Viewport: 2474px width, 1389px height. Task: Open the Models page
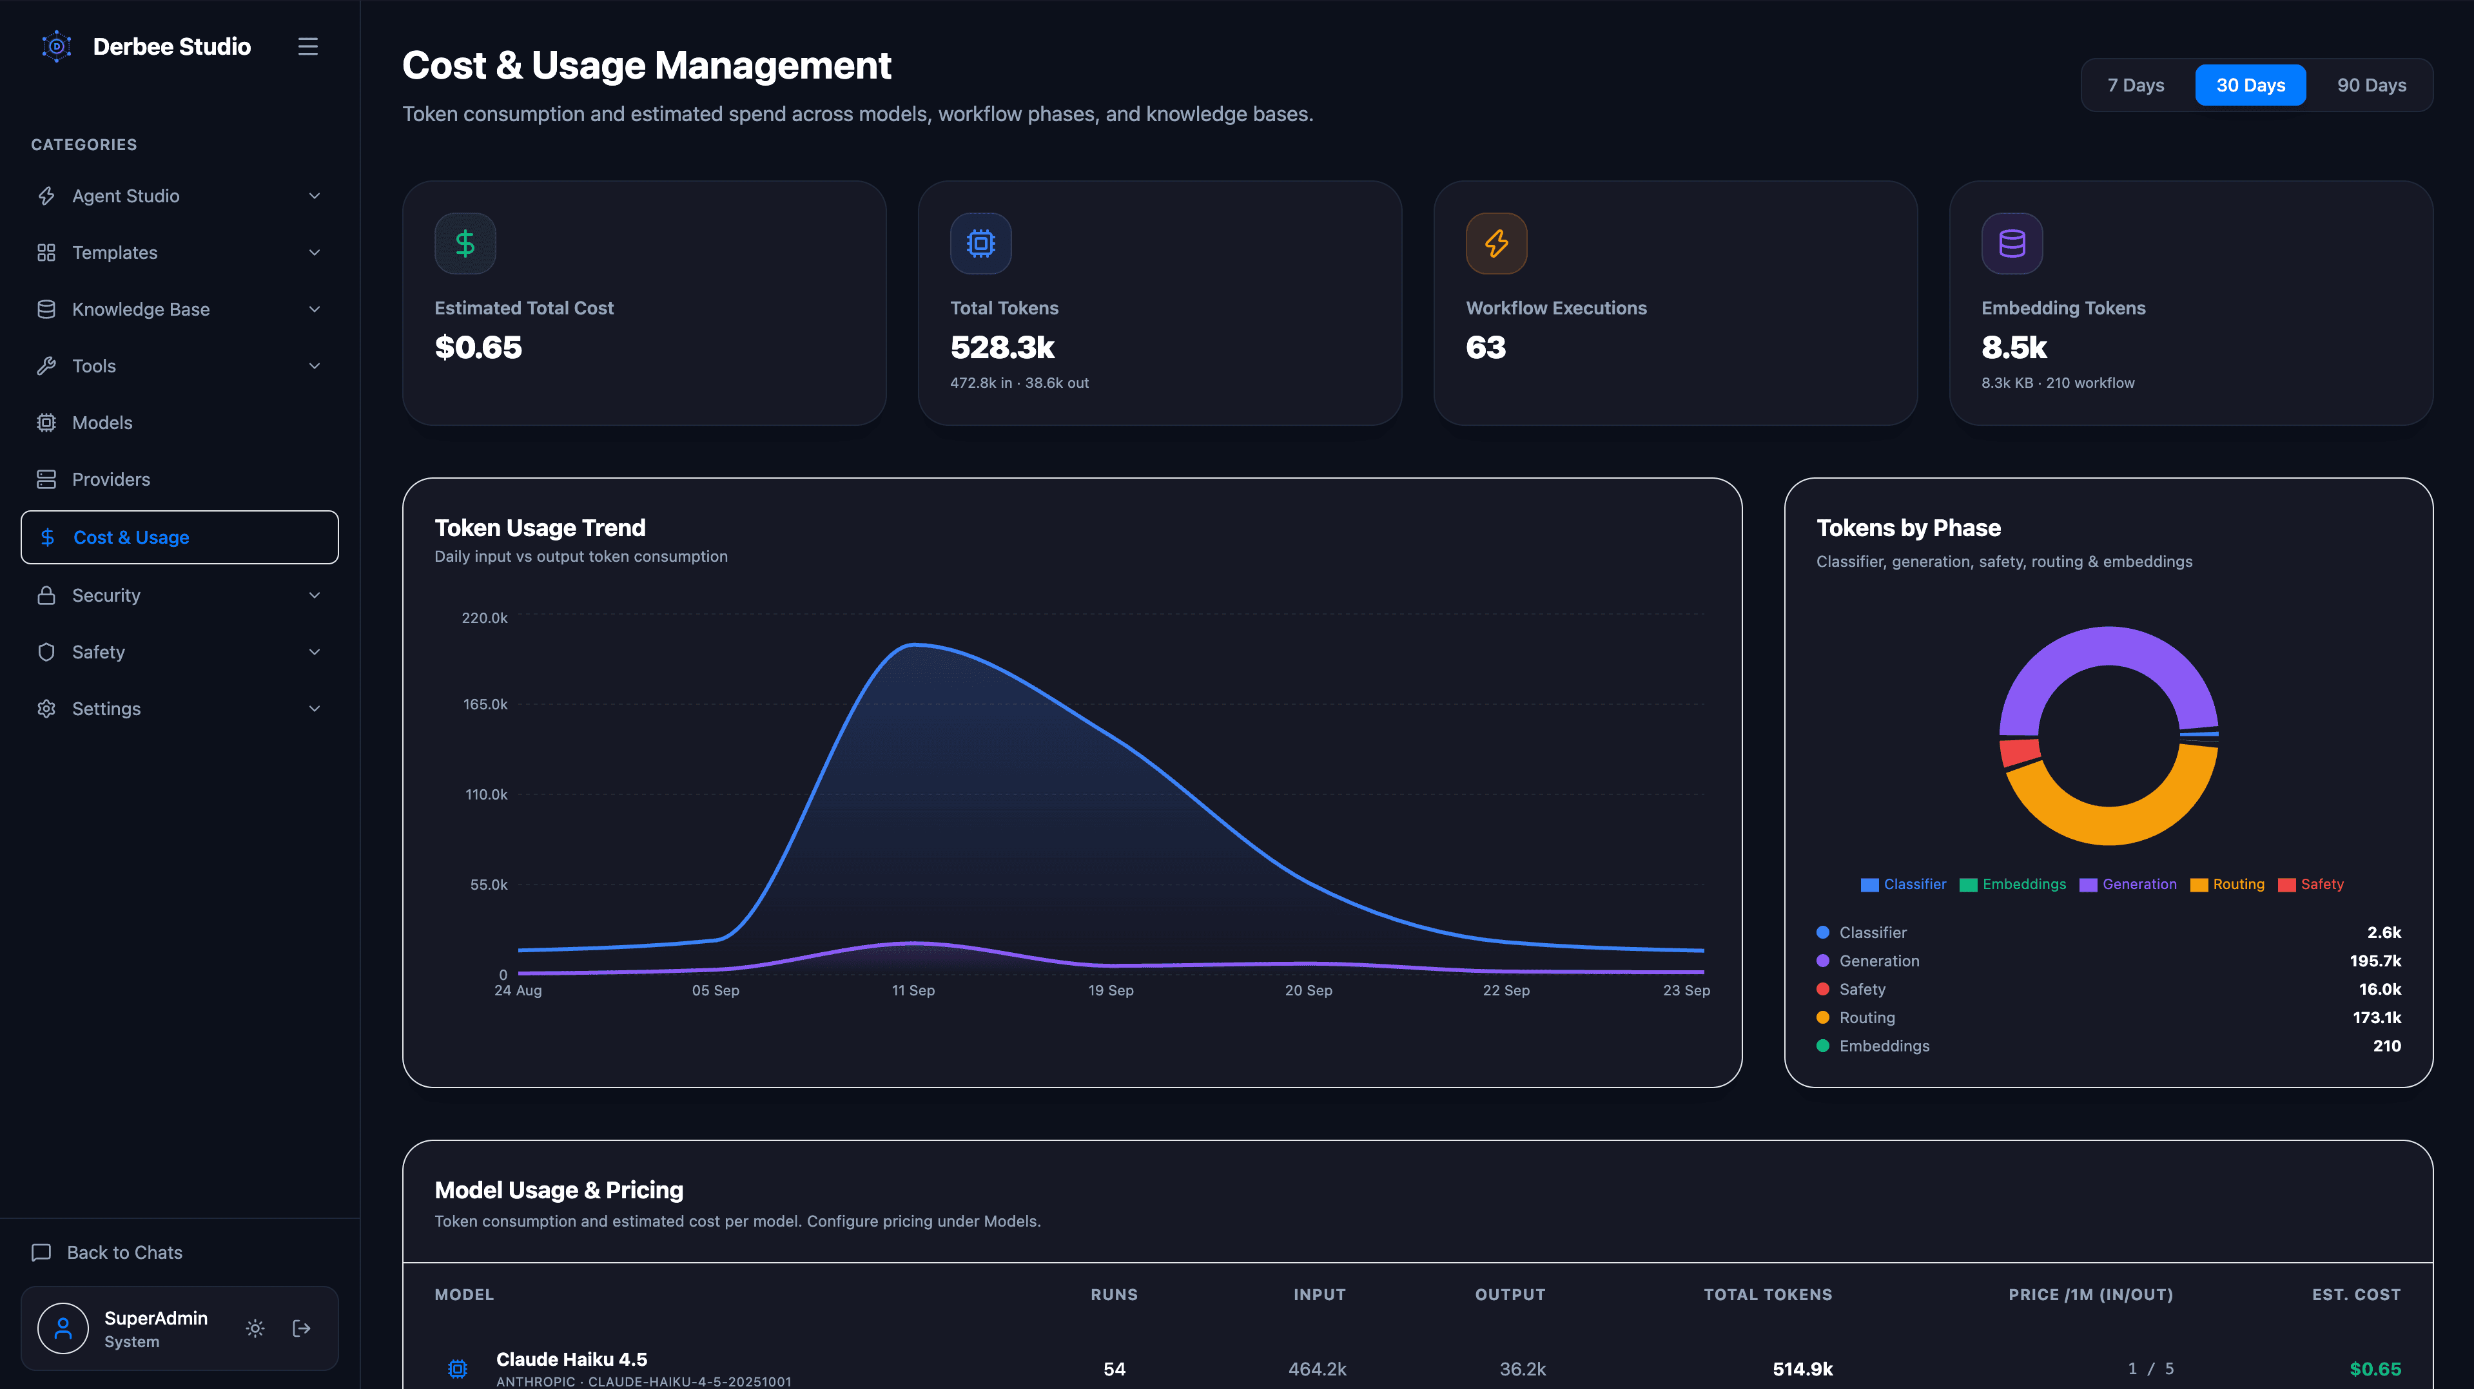point(180,423)
